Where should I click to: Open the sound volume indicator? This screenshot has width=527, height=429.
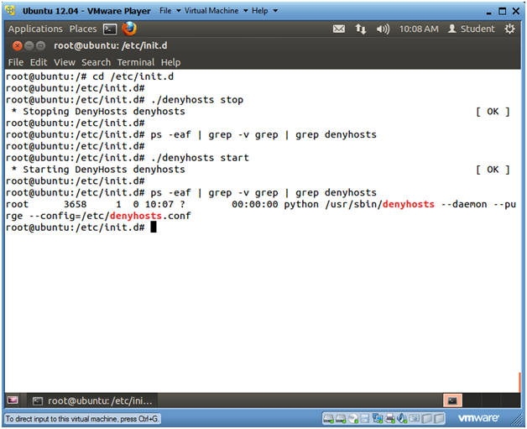pyautogui.click(x=383, y=29)
